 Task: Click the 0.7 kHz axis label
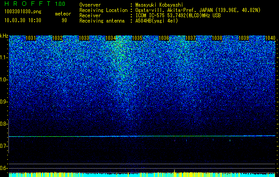coord(3,146)
